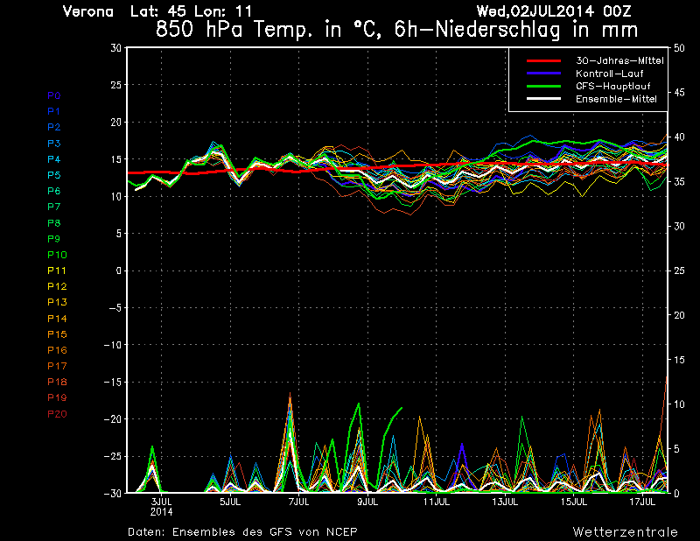
Task: Click the 50 value on precipitation axis
Action: [x=679, y=48]
